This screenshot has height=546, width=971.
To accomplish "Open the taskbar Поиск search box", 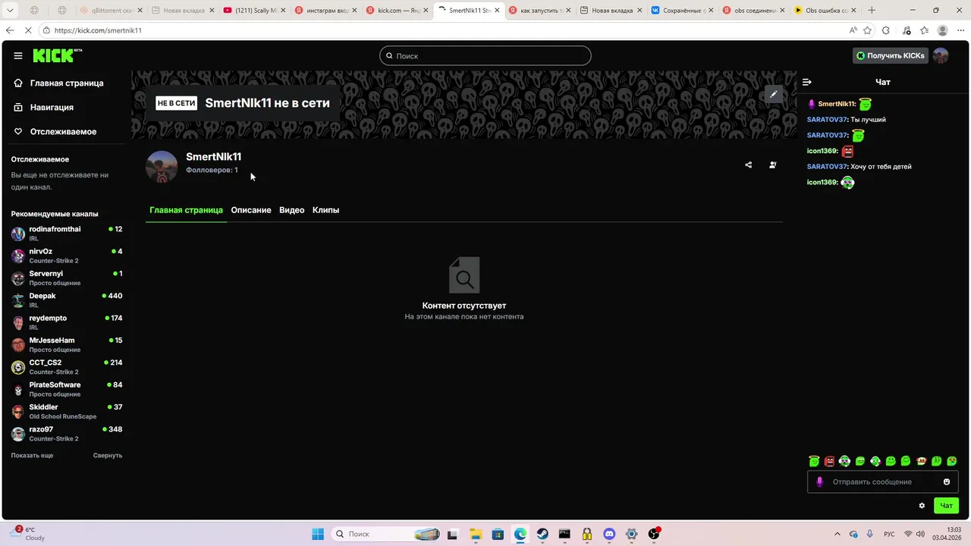I will [x=387, y=534].
